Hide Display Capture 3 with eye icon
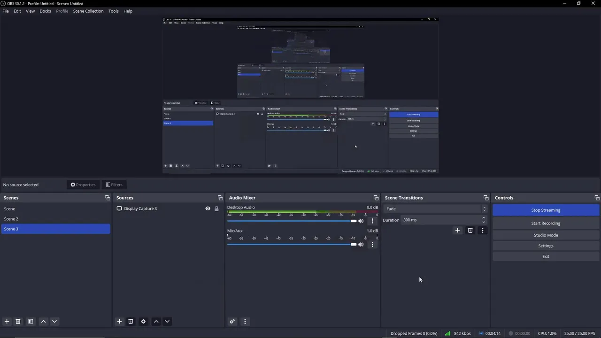The width and height of the screenshot is (601, 338). pyautogui.click(x=208, y=208)
